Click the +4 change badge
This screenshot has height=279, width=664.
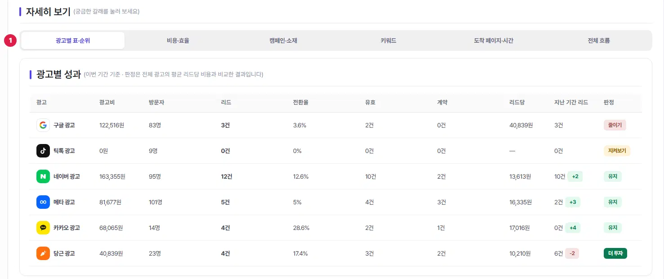[573, 228]
